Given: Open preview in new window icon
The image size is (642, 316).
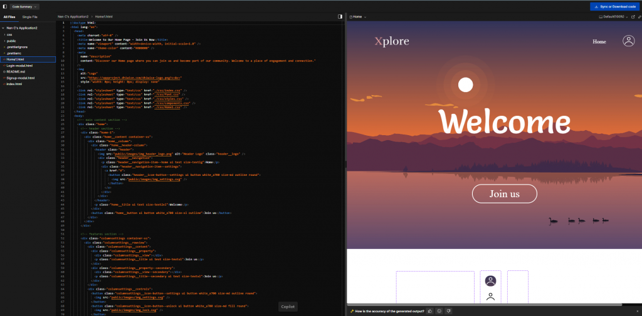Looking at the screenshot, I should (633, 17).
